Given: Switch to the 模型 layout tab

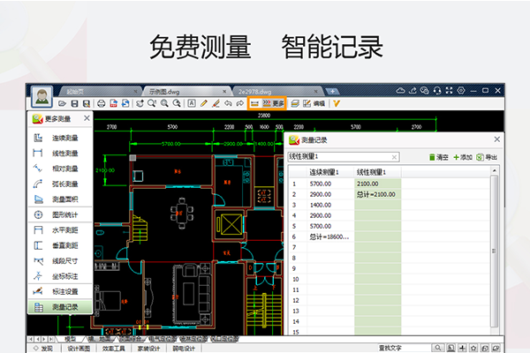Looking at the screenshot, I should [71, 339].
